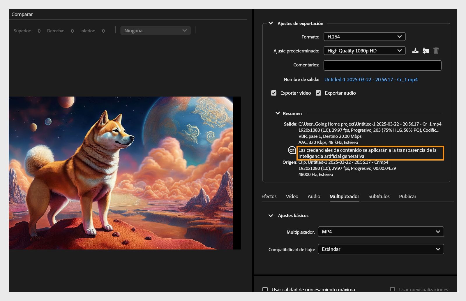Open the Compatibilidad de flujo dropdown
Image resolution: width=466 pixels, height=301 pixels.
(x=381, y=249)
